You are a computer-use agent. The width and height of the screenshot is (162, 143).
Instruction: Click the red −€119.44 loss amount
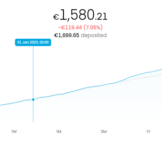click(x=70, y=27)
